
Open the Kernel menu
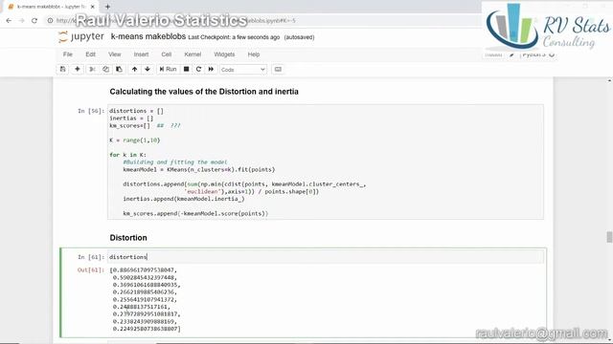pyautogui.click(x=193, y=54)
